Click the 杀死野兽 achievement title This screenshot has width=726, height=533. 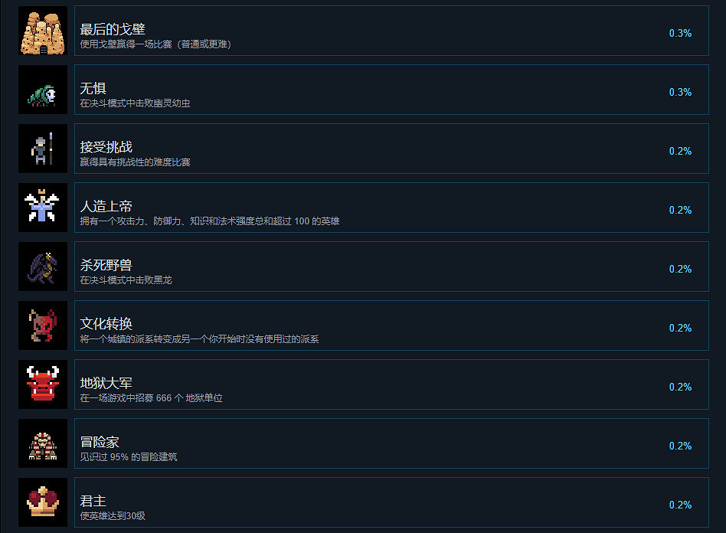point(106,265)
